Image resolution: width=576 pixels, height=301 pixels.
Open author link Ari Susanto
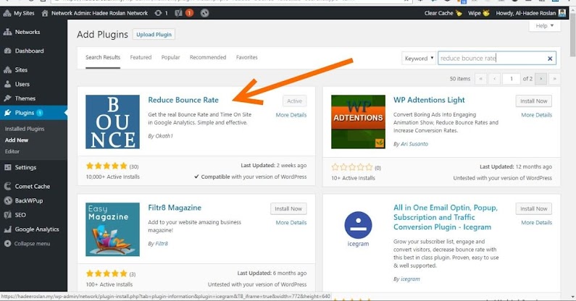[x=414, y=144]
